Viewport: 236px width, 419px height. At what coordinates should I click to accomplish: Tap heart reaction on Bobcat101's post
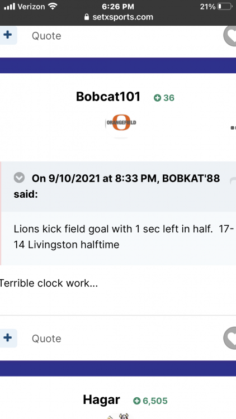tap(230, 339)
